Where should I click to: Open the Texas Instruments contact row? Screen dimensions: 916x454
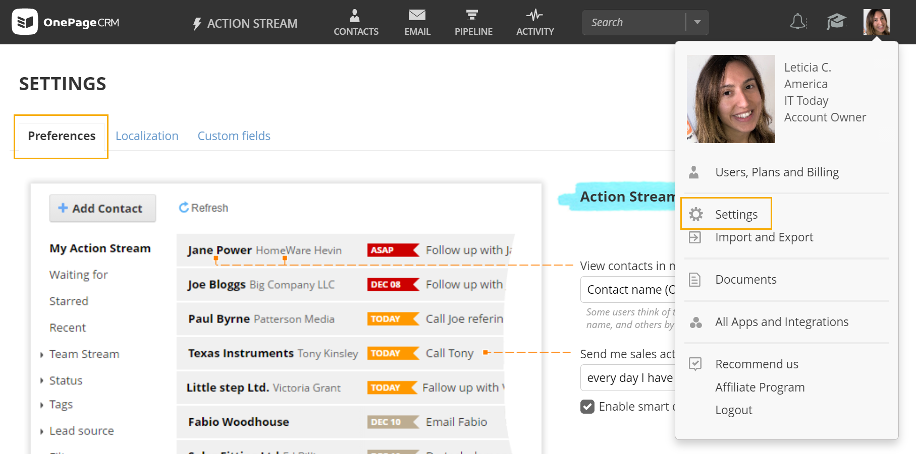(341, 353)
